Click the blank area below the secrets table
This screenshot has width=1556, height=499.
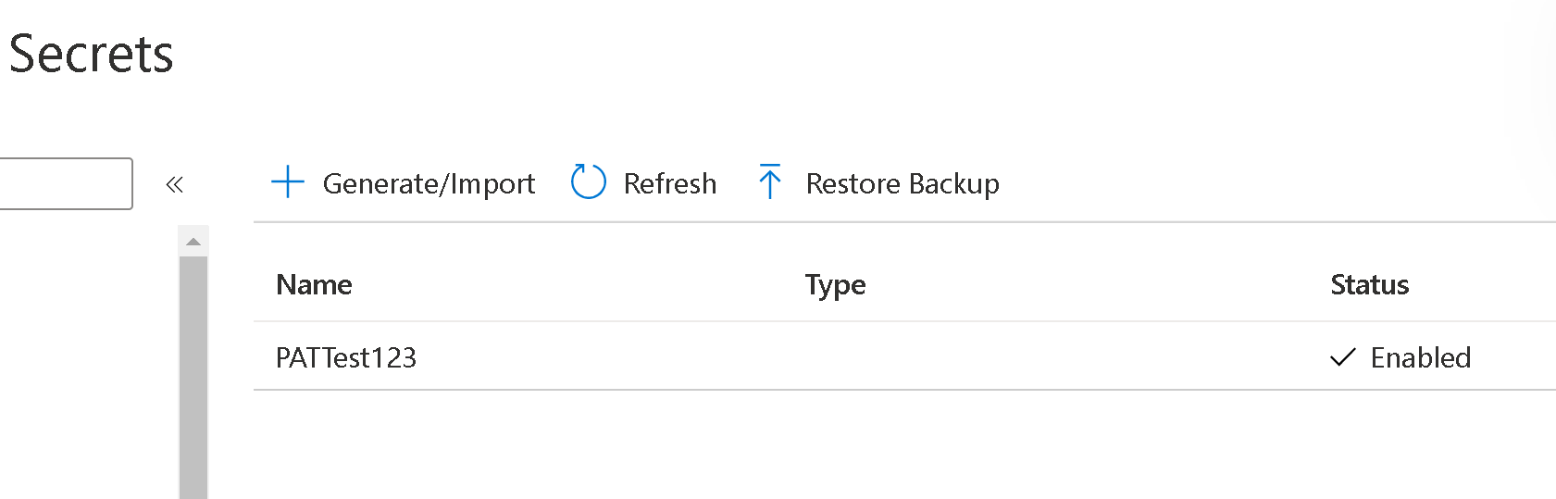pyautogui.click(x=833, y=444)
